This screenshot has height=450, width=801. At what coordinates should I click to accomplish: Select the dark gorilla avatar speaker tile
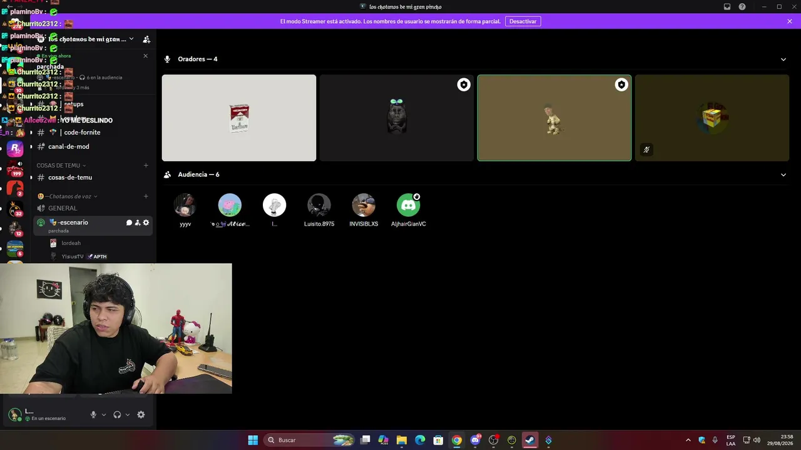[397, 118]
